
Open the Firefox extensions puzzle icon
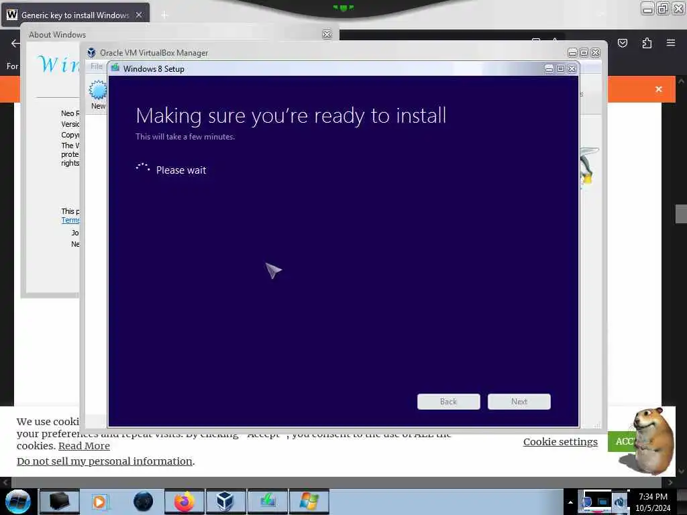click(x=647, y=43)
